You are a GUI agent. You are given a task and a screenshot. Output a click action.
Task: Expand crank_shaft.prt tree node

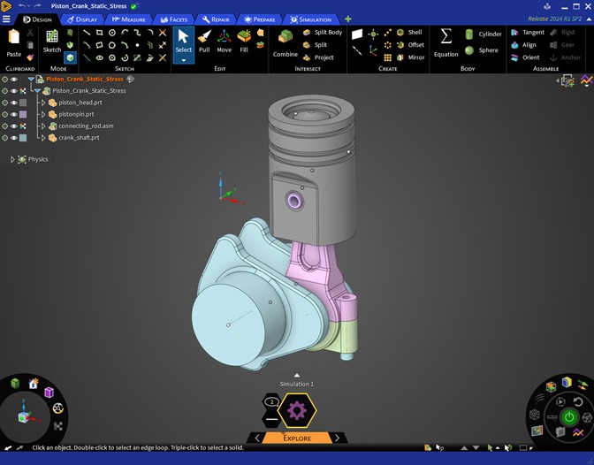(x=43, y=138)
